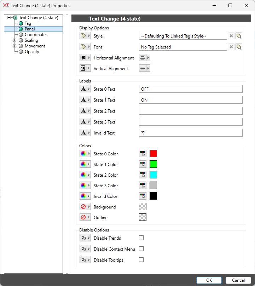The height and width of the screenshot is (286, 255).
Task: Expand the Scaling tree node
Action: (x=15, y=40)
